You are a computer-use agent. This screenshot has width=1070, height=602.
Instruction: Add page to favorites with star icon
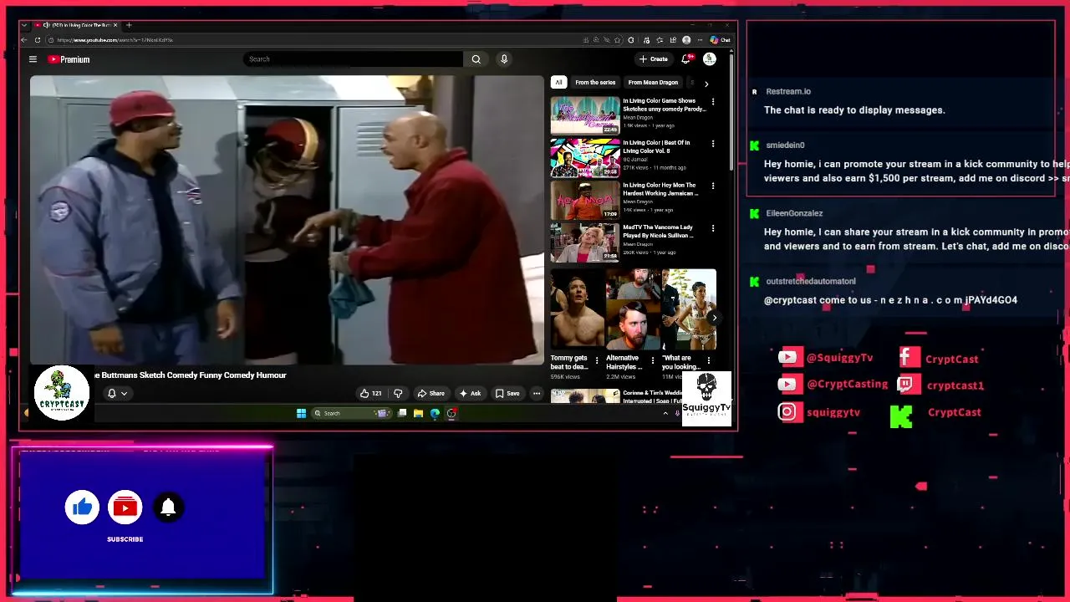point(618,39)
